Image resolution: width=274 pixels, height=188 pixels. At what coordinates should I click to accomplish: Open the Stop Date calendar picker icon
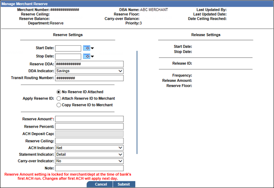(x=87, y=56)
